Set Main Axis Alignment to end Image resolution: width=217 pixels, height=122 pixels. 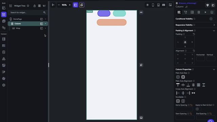click(188, 85)
